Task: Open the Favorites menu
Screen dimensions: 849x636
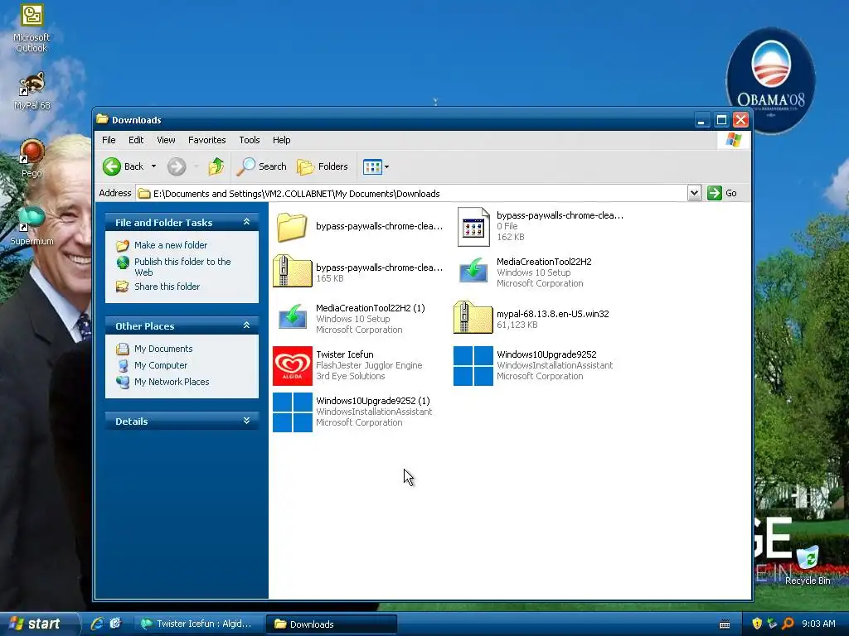Action: 206,140
